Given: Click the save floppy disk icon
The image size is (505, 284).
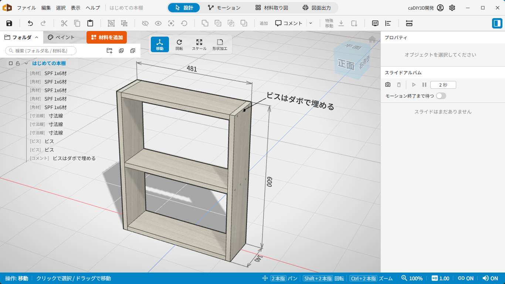Looking at the screenshot, I should pyautogui.click(x=9, y=23).
